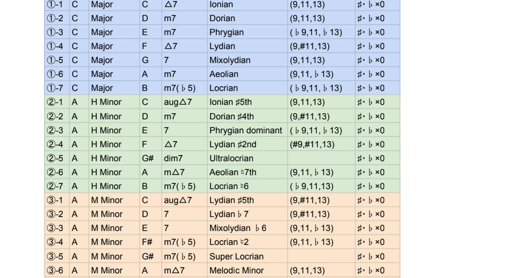
Task: Select the Ultralocrian scale name cell
Action: (246, 158)
